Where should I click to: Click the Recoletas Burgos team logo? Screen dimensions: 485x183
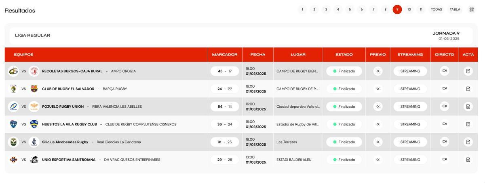(13, 71)
